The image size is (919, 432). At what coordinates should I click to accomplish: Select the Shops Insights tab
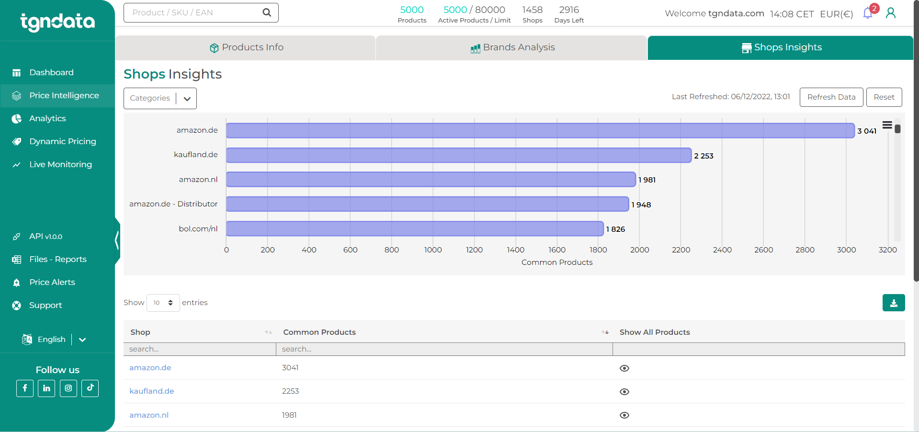coord(781,47)
